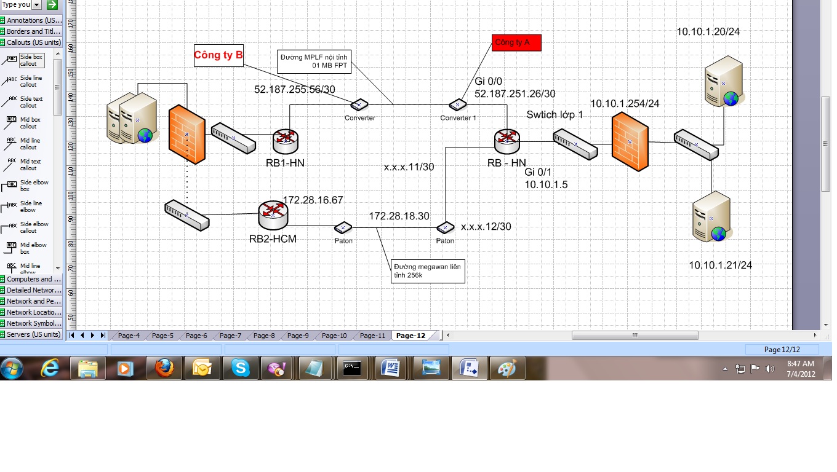Expand the Servers (US units) stencil
The image size is (837, 472).
pyautogui.click(x=33, y=334)
